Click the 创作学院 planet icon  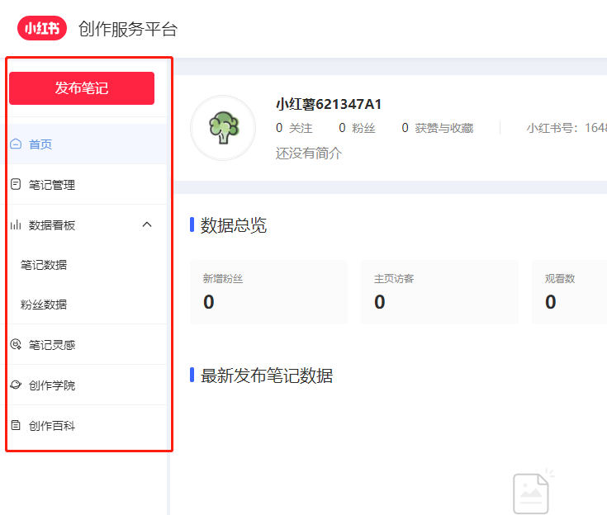click(x=16, y=385)
